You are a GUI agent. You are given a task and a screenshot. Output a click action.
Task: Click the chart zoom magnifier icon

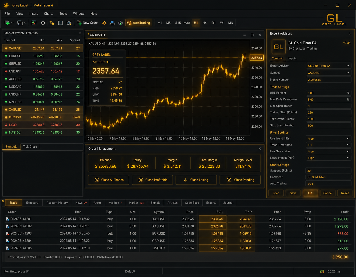pyautogui.click(x=69, y=23)
